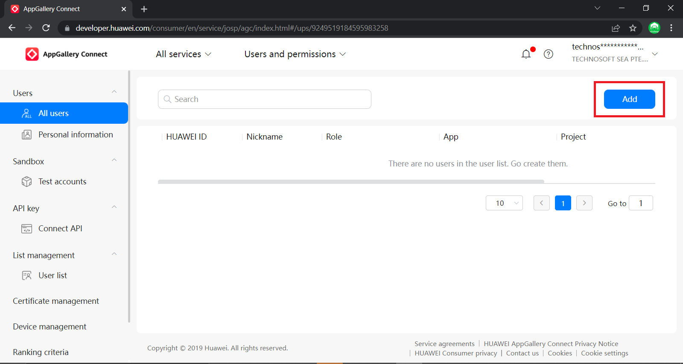The width and height of the screenshot is (683, 364).
Task: Focus the Search input field
Action: tap(265, 99)
